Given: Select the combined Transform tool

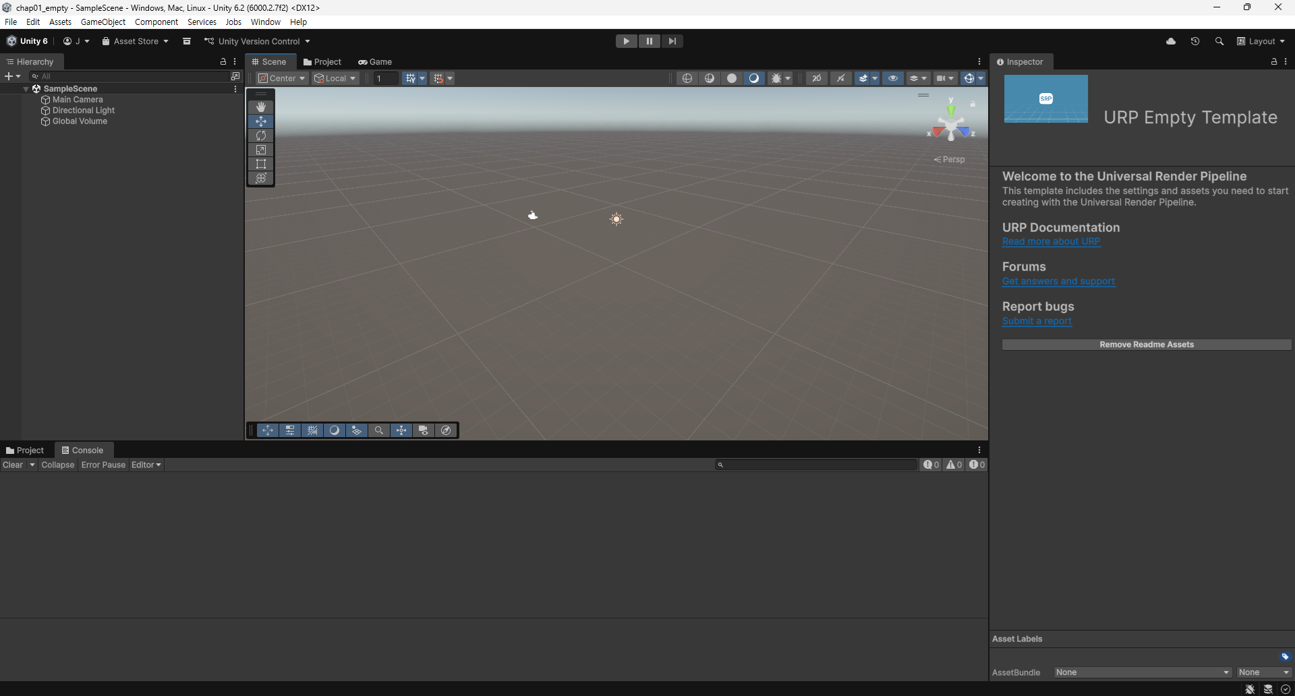Looking at the screenshot, I should tap(261, 178).
